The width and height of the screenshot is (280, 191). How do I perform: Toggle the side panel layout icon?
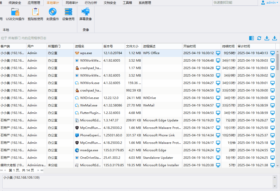point(251,38)
